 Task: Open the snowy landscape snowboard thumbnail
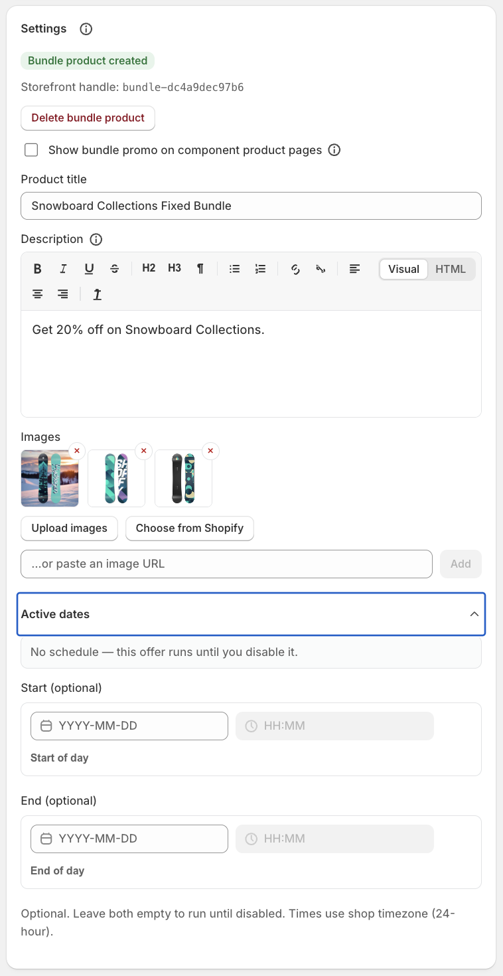50,478
